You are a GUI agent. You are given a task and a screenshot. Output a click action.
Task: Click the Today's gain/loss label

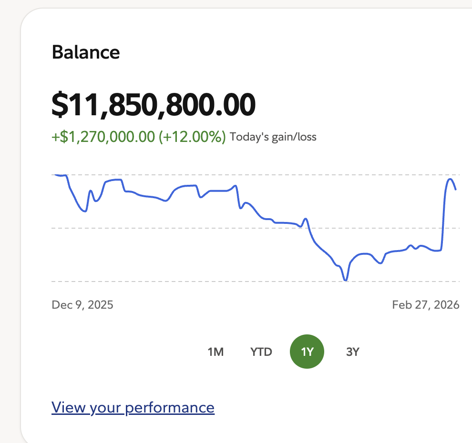coord(273,138)
